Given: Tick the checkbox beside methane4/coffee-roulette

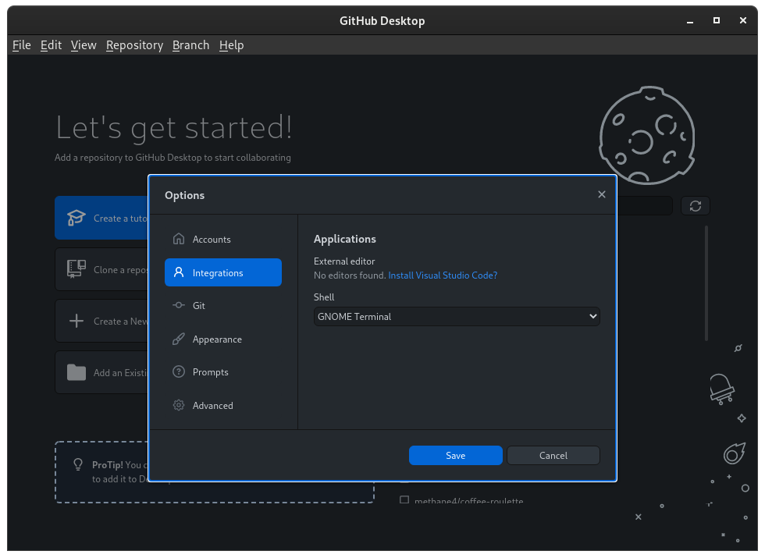Looking at the screenshot, I should [x=404, y=500].
